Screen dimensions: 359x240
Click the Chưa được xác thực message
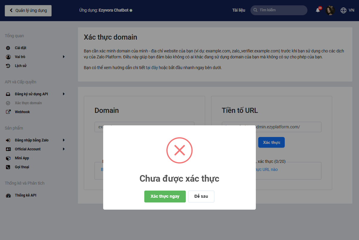click(x=179, y=179)
